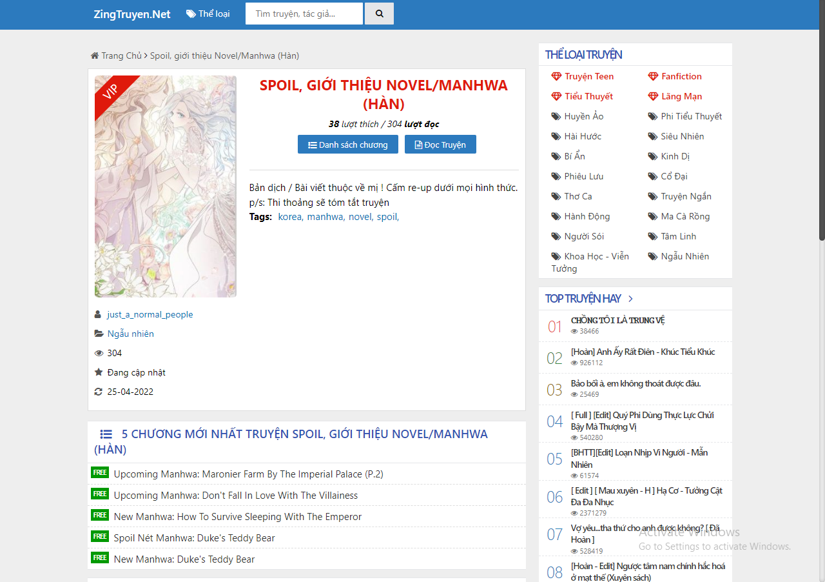
Task: Open author just_a_normal_people profile
Action: point(150,314)
